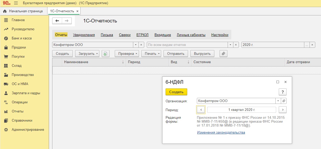321x149 pixels.
Task: Sort by the Вид column header
Action: click(180, 62)
